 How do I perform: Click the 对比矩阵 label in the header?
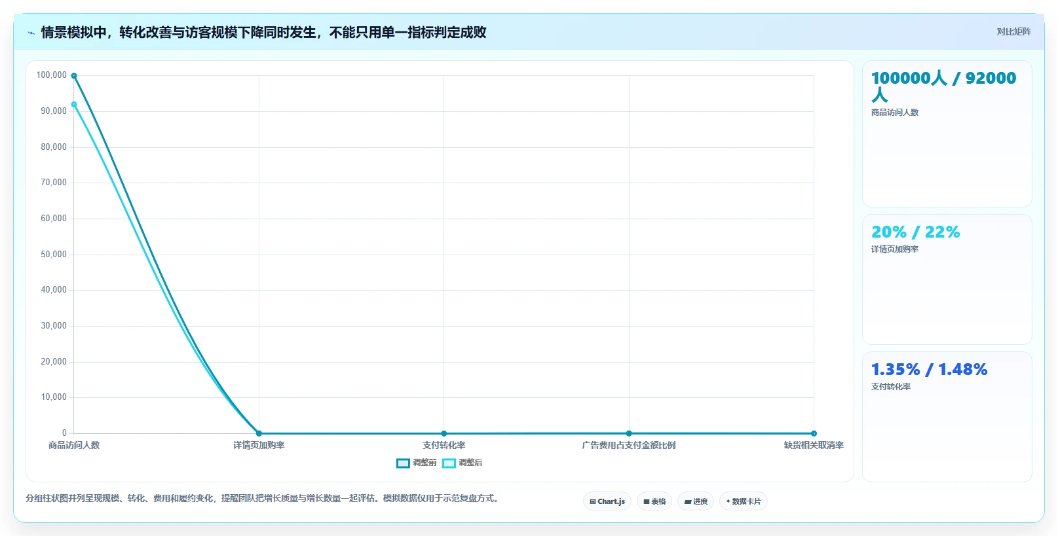click(x=1013, y=31)
